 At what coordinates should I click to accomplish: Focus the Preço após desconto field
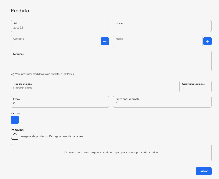tap(162, 102)
